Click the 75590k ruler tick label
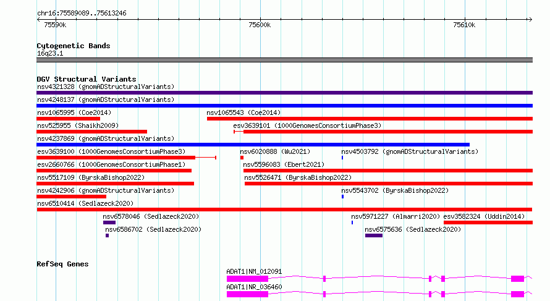The width and height of the screenshot is (550, 301). tap(55, 25)
